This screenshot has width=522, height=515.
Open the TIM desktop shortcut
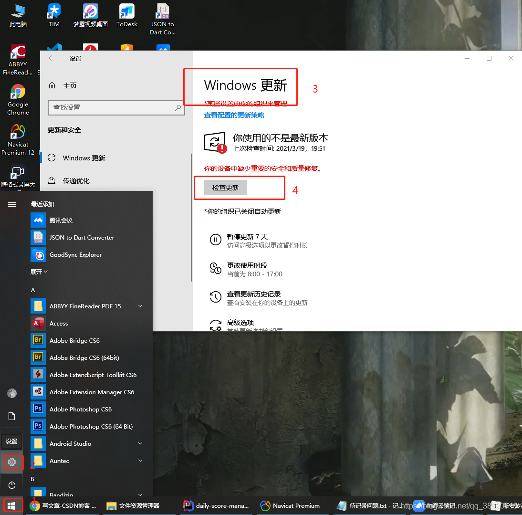point(54,15)
